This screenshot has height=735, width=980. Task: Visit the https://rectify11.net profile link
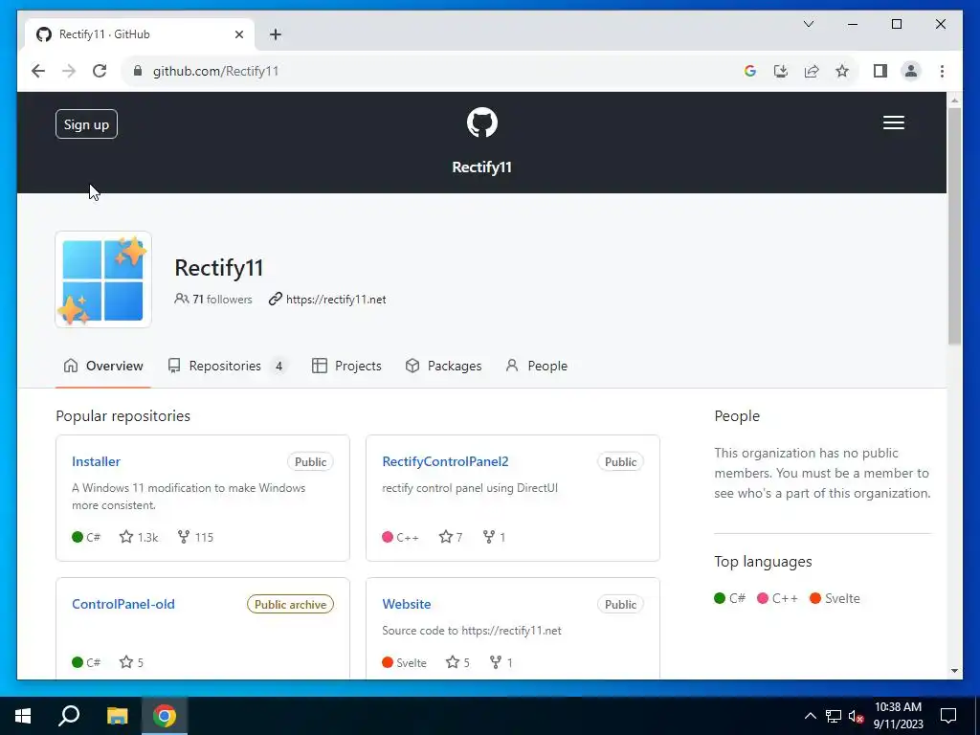(x=336, y=300)
